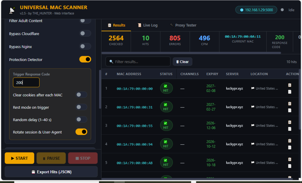Click flag icon in row 00:1A:79:00:00:55
The image size is (302, 183).
253,126
